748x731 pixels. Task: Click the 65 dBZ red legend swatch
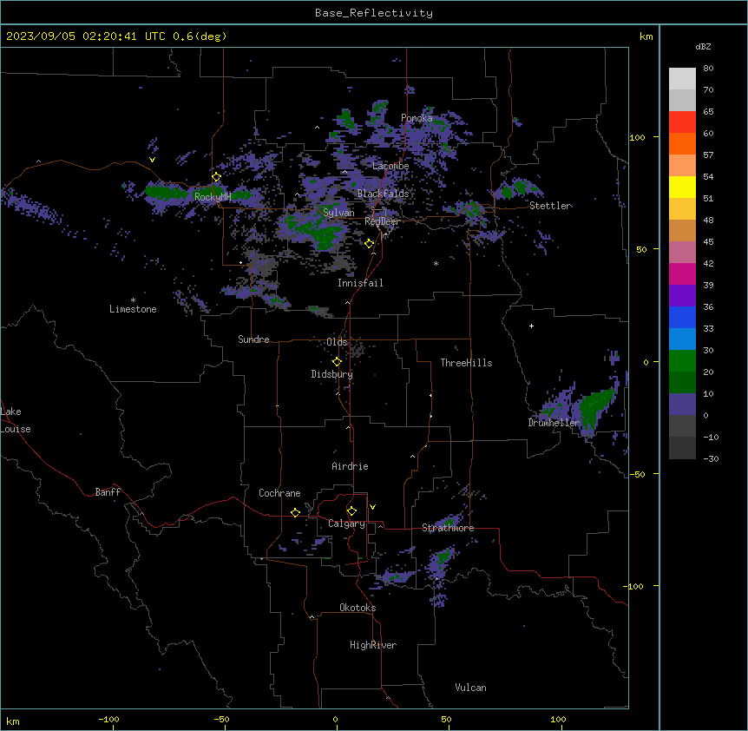[682, 122]
